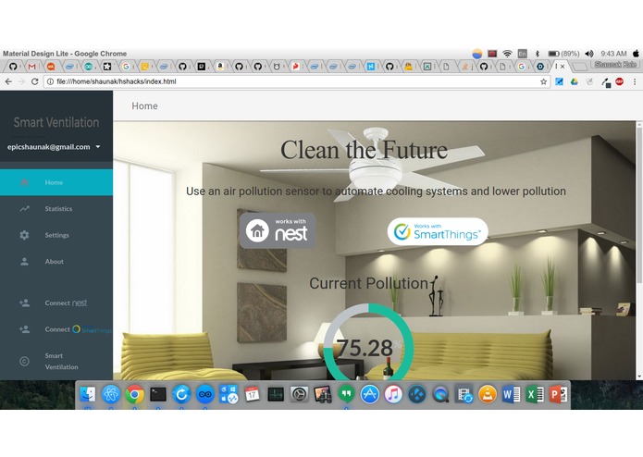This screenshot has width=643, height=457.
Task: Open Settings in the sidebar navigation
Action: (x=56, y=235)
